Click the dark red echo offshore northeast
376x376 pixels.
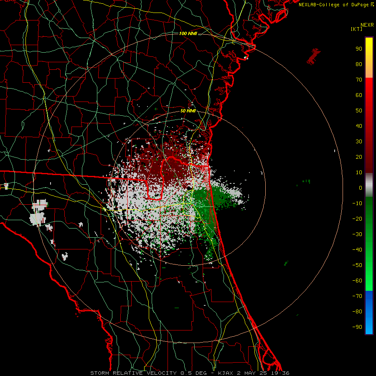coord(313,56)
